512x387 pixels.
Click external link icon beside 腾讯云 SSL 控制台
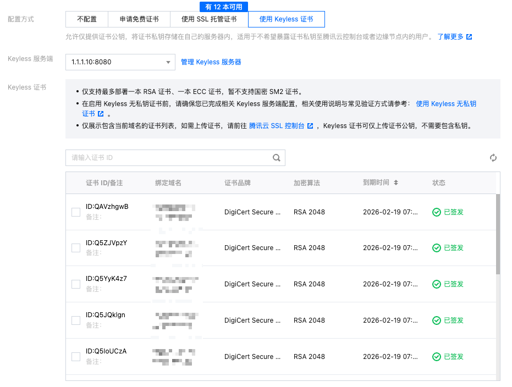pos(310,126)
